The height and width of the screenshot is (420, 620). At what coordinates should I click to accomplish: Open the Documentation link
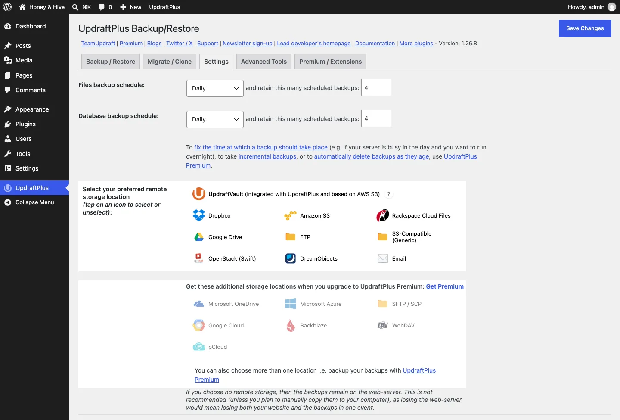pos(375,44)
